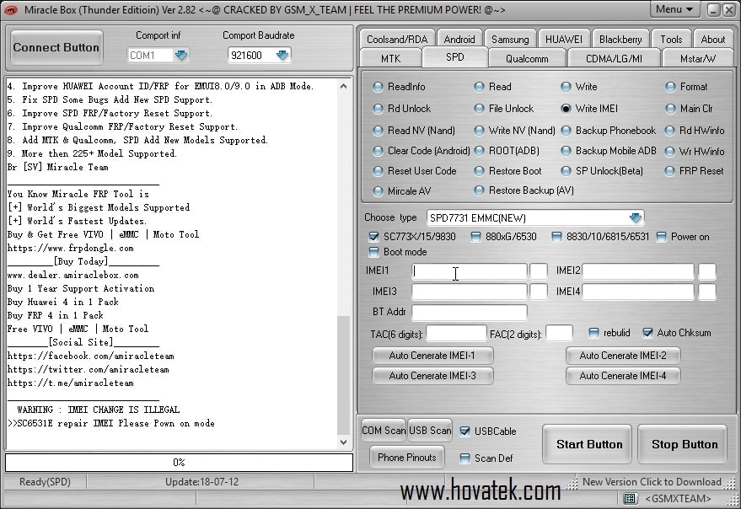Switch to the MTK tab
The image size is (741, 509).
click(x=390, y=59)
